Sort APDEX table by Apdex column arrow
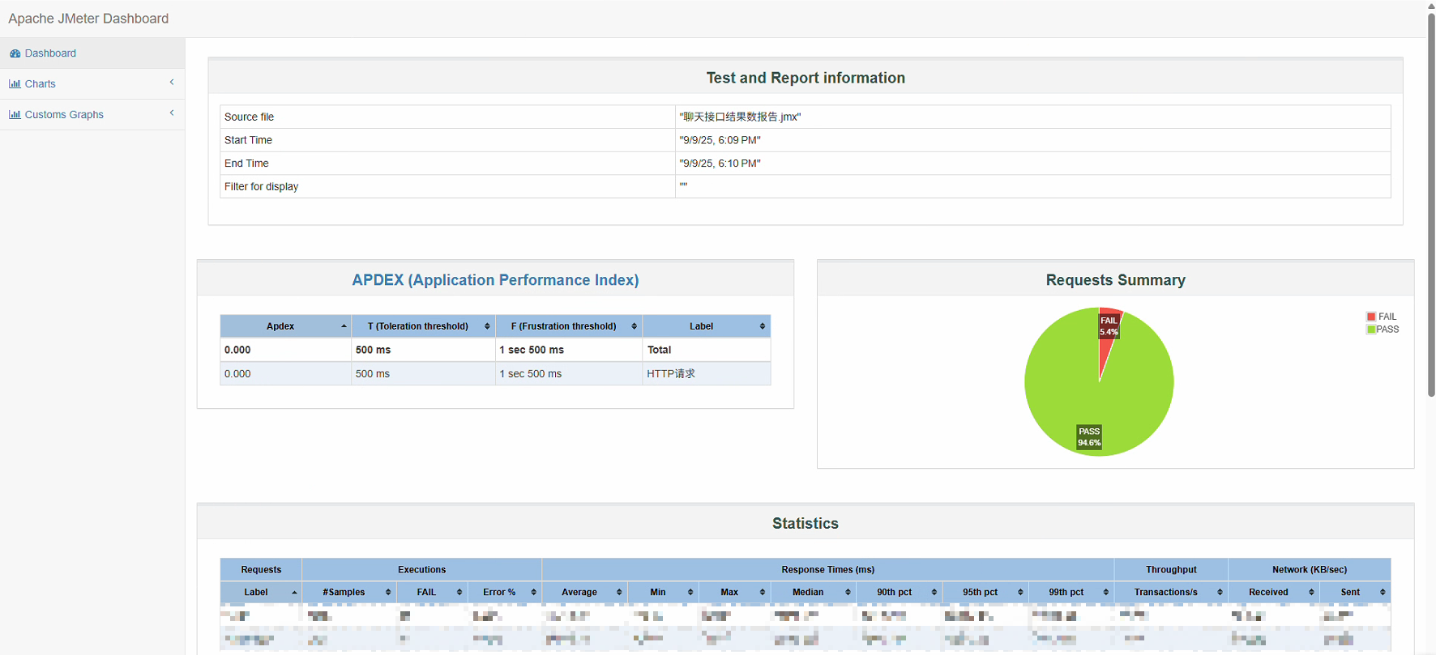Image resolution: width=1436 pixels, height=655 pixels. (344, 326)
